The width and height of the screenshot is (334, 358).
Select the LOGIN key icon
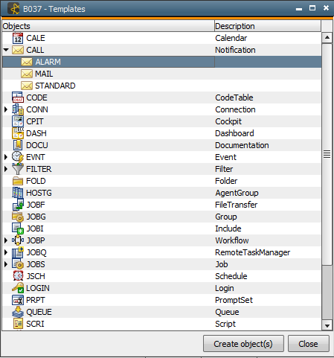18,288
